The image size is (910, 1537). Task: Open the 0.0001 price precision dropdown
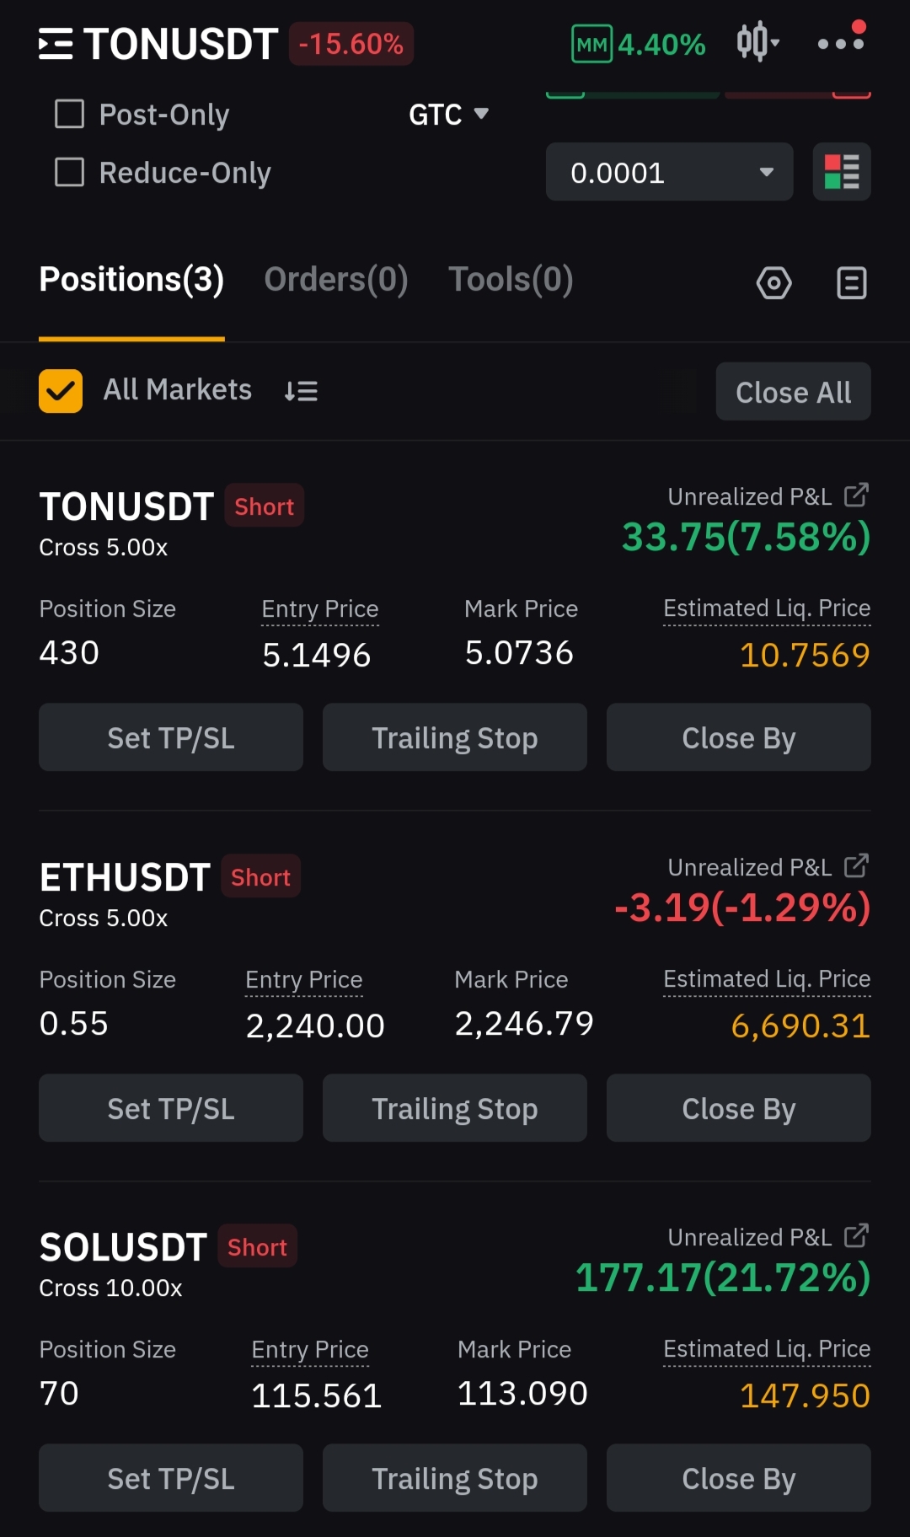point(670,172)
